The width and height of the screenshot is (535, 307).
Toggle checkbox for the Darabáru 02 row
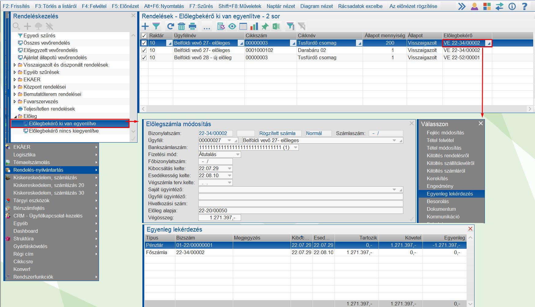click(x=144, y=50)
